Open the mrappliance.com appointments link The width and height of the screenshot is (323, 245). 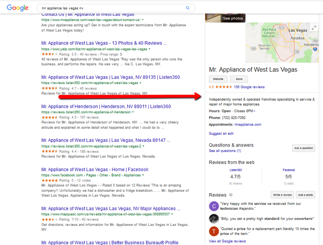click(x=248, y=124)
